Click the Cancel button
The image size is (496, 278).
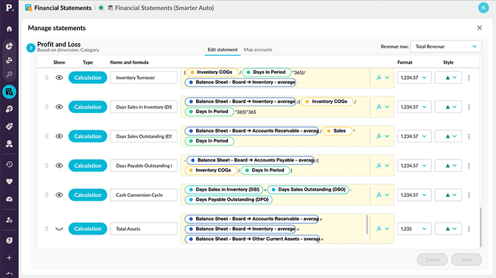click(432, 259)
